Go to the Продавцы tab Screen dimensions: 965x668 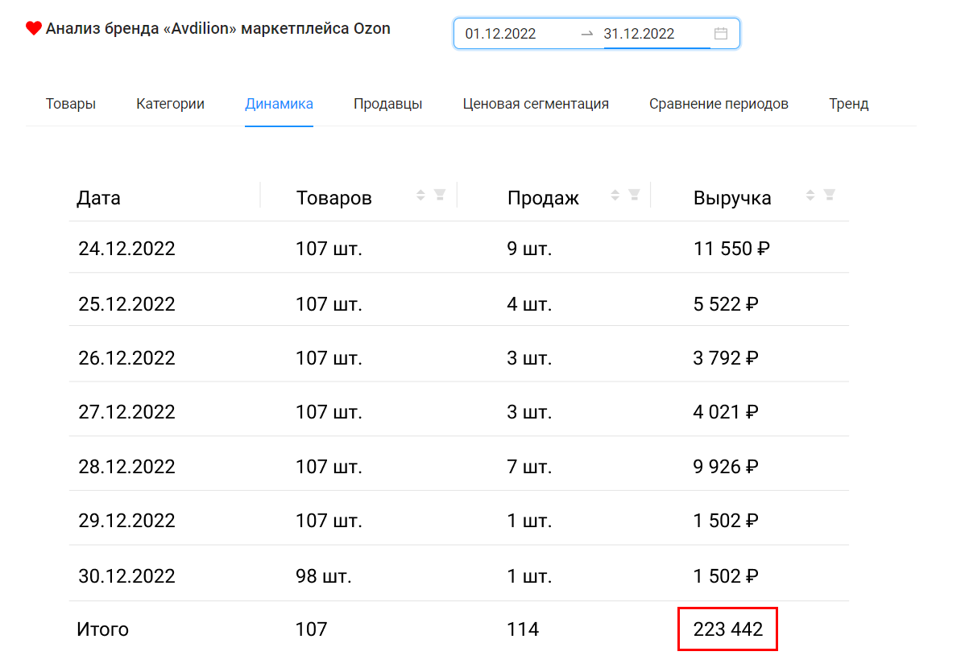click(x=387, y=103)
